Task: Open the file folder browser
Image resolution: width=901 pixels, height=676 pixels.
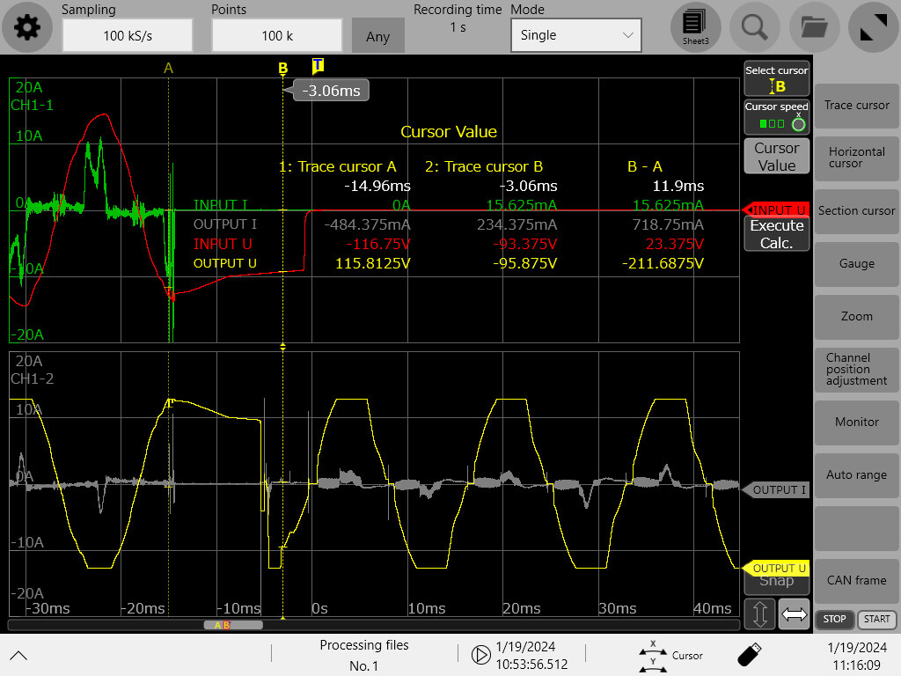Action: coord(814,27)
